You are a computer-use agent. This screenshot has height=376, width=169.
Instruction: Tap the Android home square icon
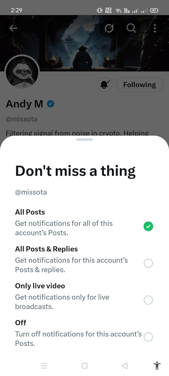(x=84, y=366)
